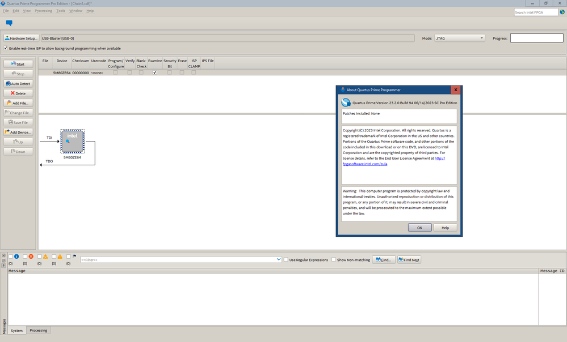Click the middle icon on the Messages panel side strip
This screenshot has height=342, width=567.
pyautogui.click(x=3, y=260)
